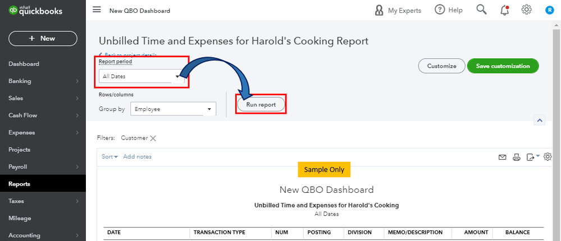Open the settings gear in header

(x=526, y=10)
